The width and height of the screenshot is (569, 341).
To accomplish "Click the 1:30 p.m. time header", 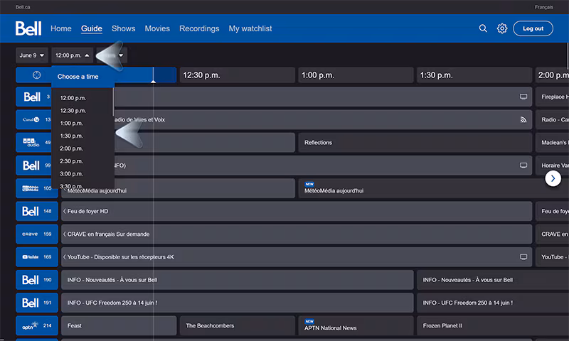I will click(474, 75).
